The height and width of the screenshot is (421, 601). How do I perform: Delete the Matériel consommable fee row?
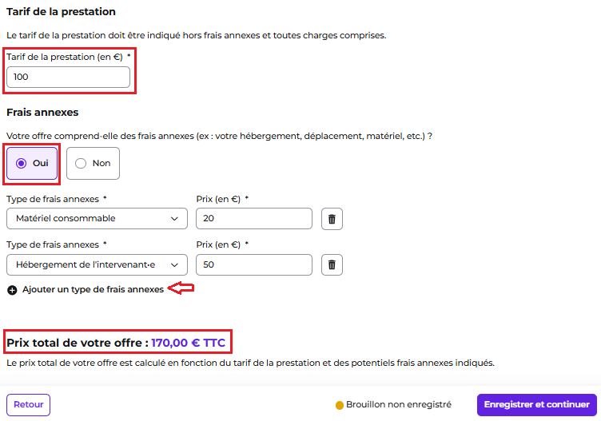click(332, 219)
